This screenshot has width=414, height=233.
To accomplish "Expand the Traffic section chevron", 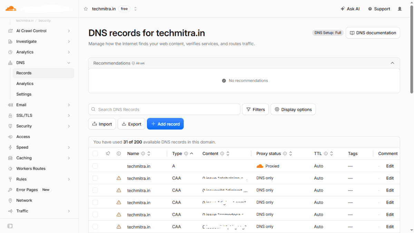I will pos(69,211).
